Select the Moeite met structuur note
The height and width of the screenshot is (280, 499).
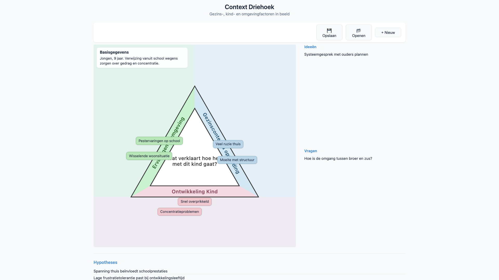[237, 160]
